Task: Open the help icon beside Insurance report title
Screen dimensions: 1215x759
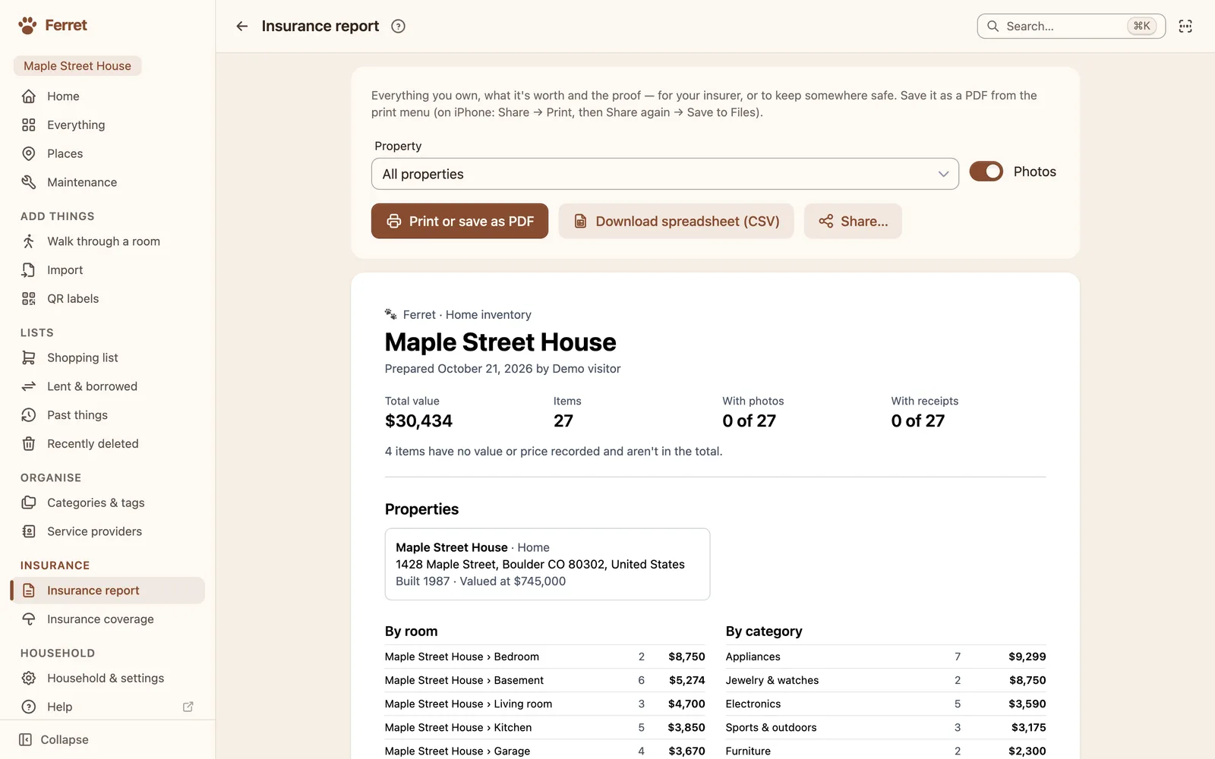Action: (x=398, y=26)
